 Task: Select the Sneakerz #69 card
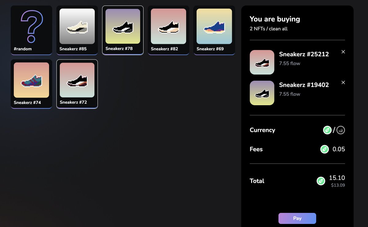214,30
